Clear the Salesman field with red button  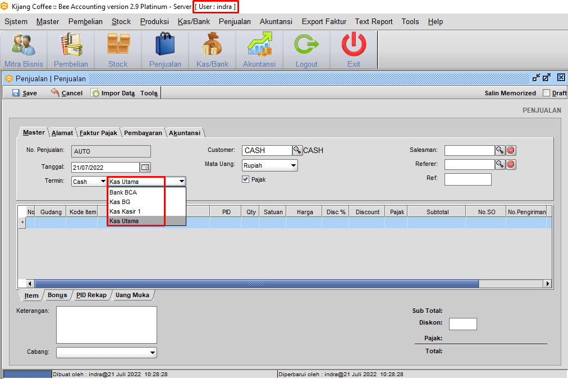(x=511, y=150)
